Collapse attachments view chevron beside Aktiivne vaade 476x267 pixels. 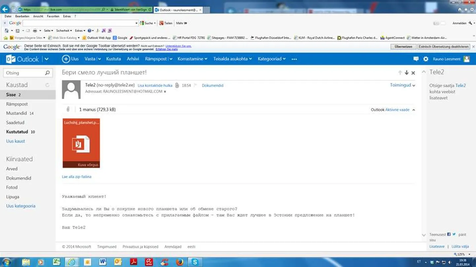tap(414, 110)
